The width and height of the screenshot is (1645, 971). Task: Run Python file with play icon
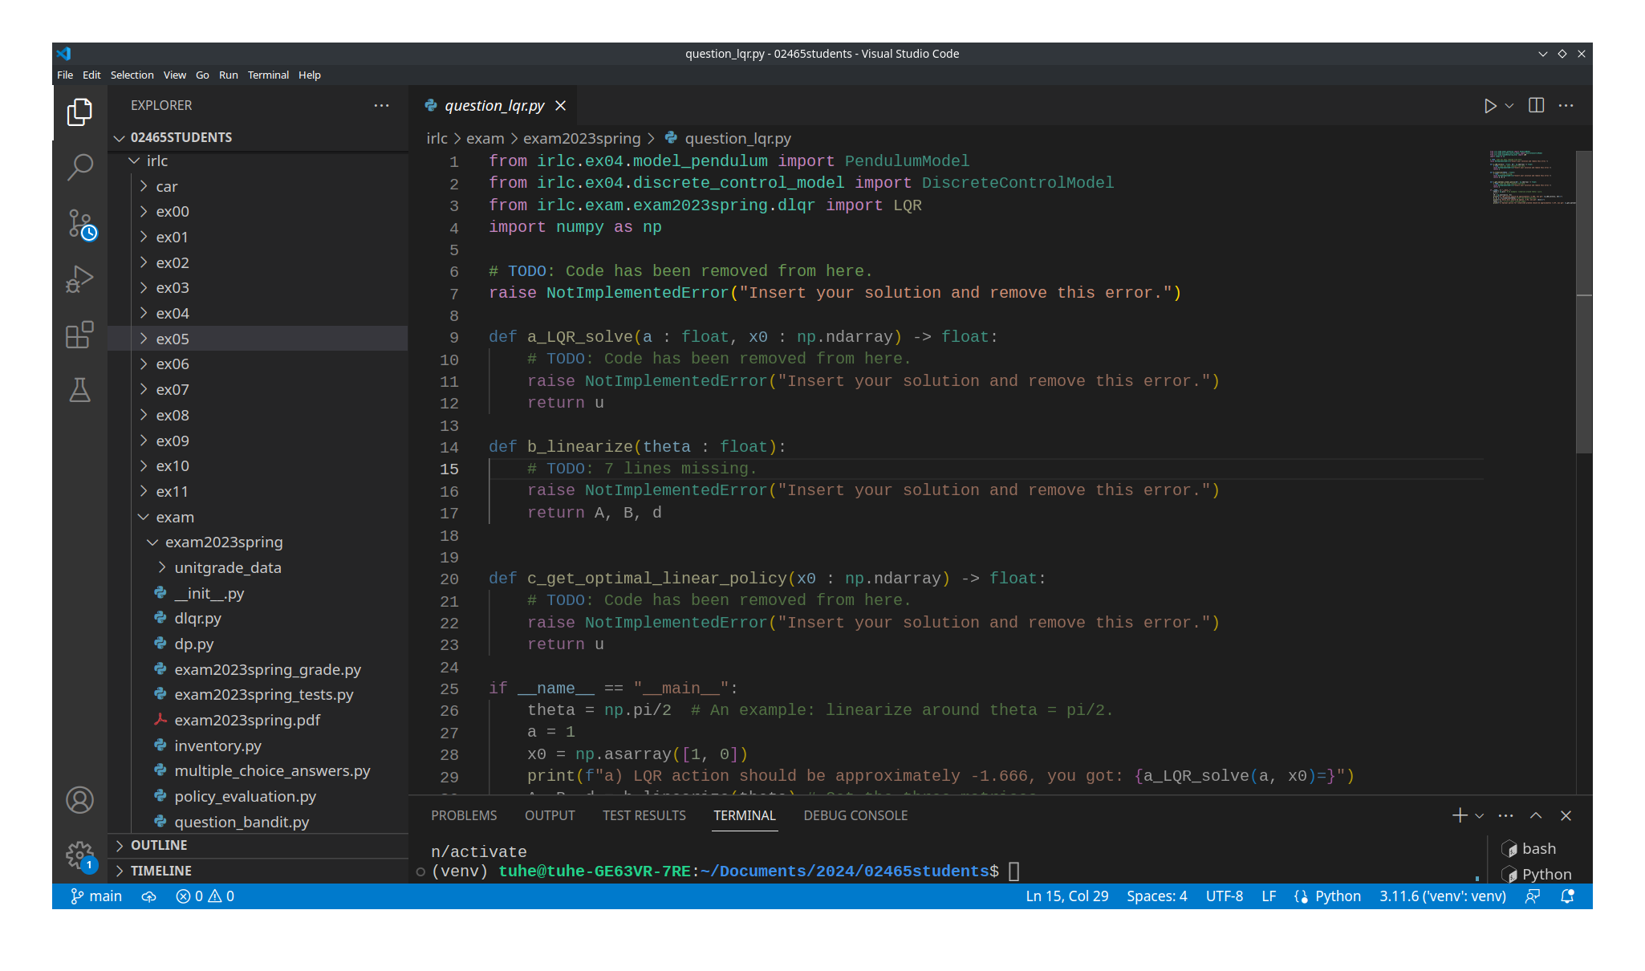point(1489,106)
